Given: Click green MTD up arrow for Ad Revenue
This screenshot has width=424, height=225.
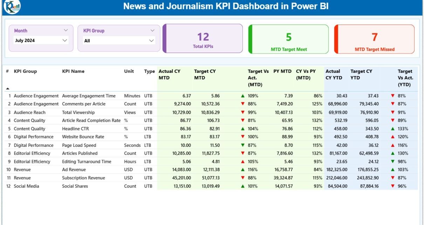Looking at the screenshot, I should point(242,170).
